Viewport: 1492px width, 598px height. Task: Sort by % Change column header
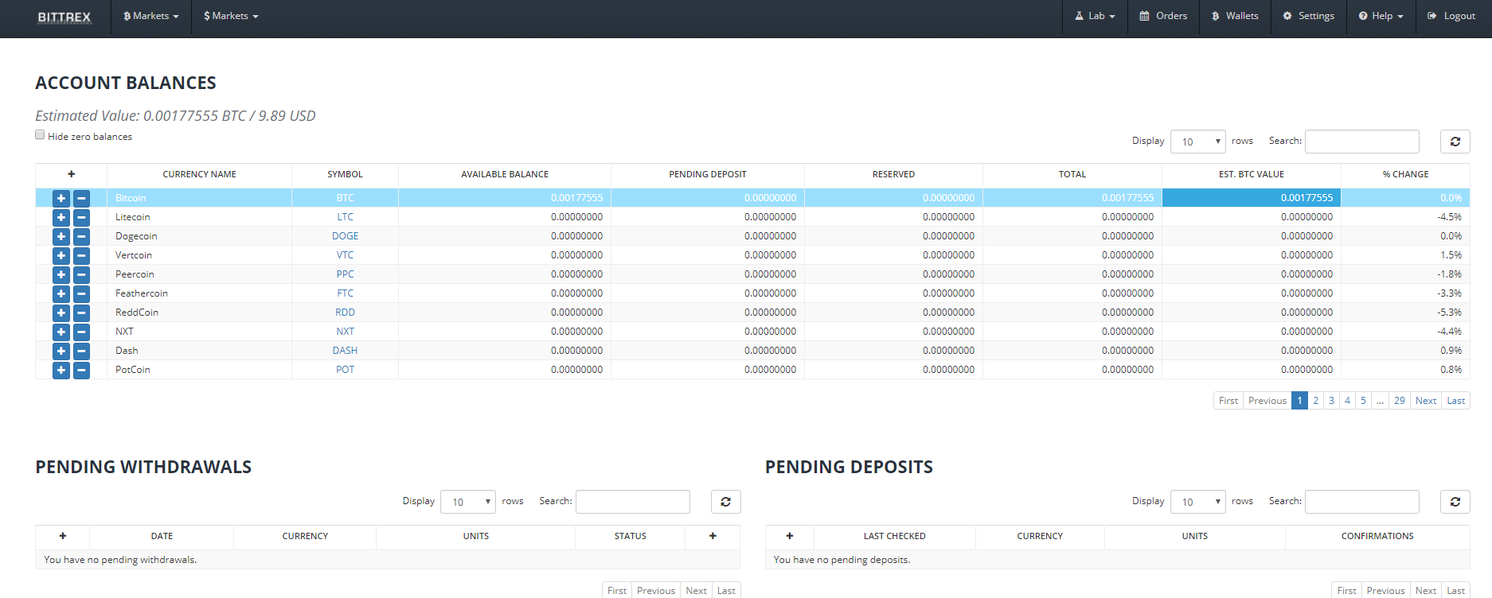pyautogui.click(x=1405, y=174)
